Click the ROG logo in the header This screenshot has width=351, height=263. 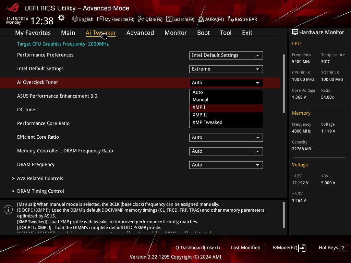tap(13, 8)
